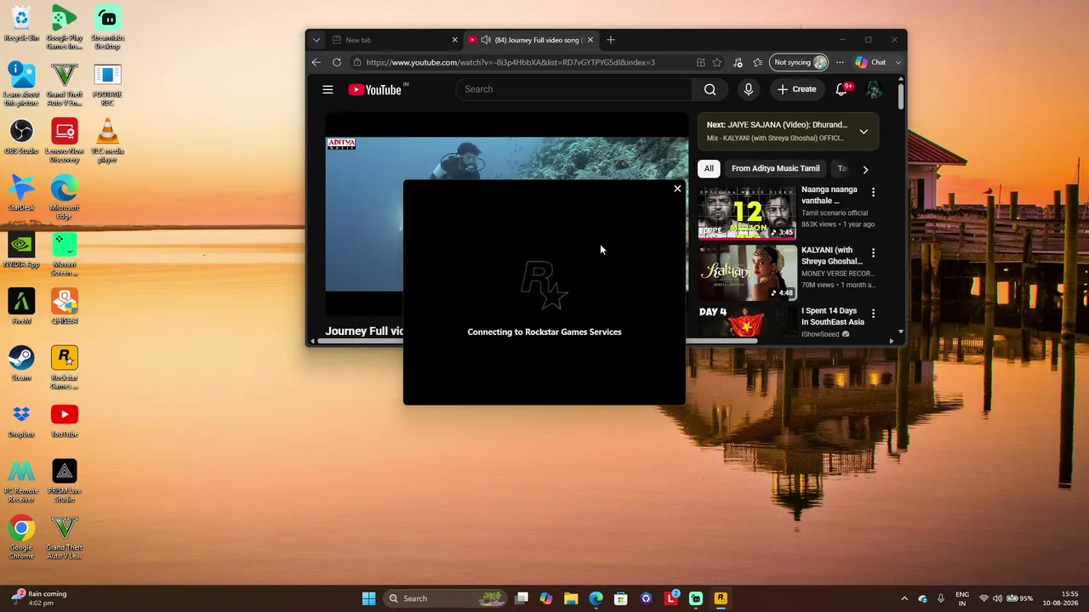1089x612 pixels.
Task: Refresh the YouTube page in Edge
Action: [337, 62]
